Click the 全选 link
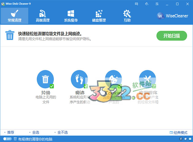 click(x=36, y=132)
